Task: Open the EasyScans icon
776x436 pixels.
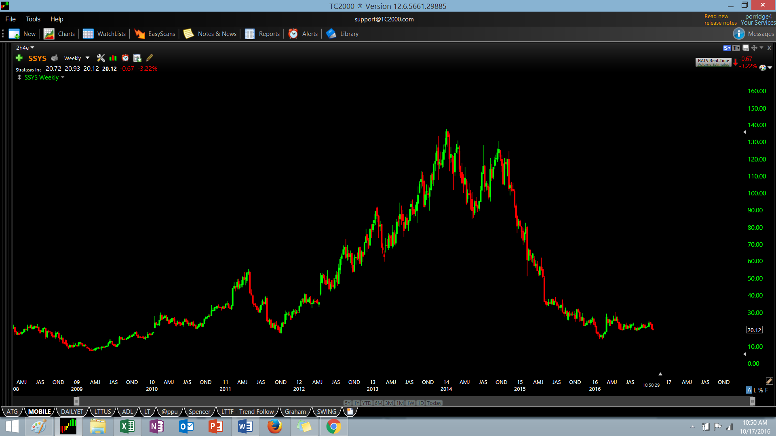Action: pos(139,34)
